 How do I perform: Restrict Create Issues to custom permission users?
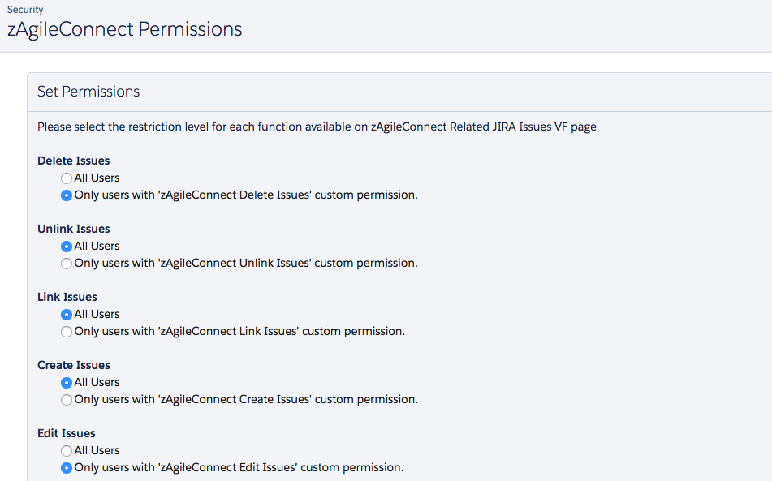[67, 400]
